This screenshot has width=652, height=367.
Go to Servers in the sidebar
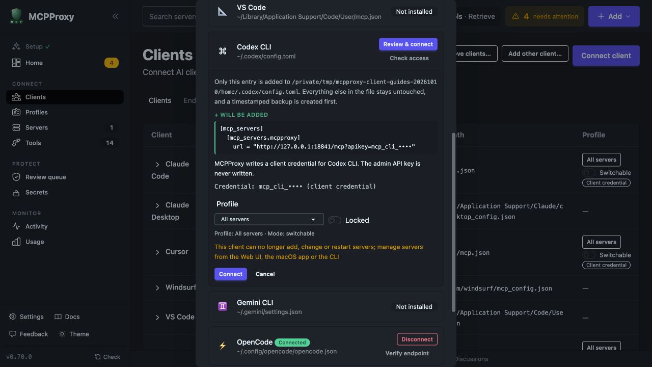(x=65, y=127)
